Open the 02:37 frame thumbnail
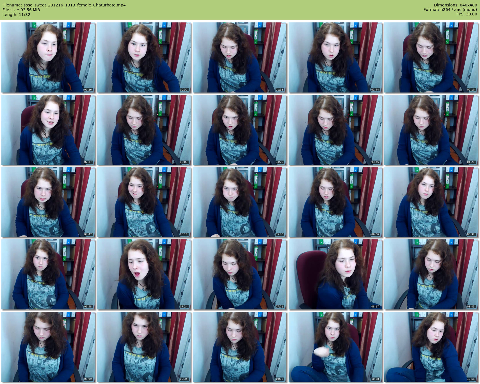The height and width of the screenshot is (384, 480). tap(48, 130)
